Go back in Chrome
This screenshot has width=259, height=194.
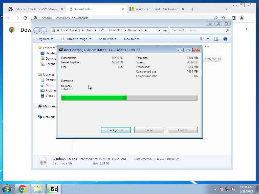coord(9,18)
